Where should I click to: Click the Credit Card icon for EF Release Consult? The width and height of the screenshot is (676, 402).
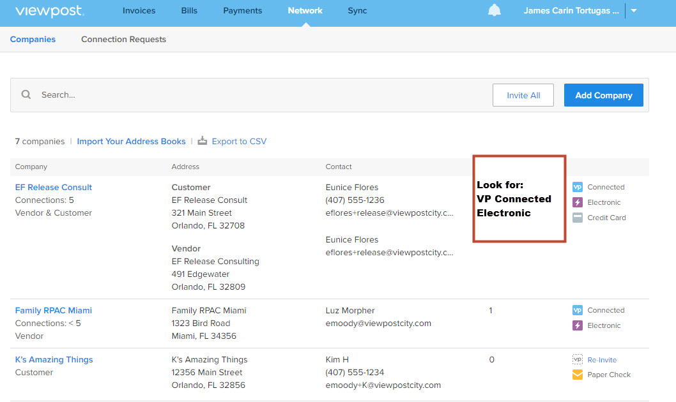point(577,218)
